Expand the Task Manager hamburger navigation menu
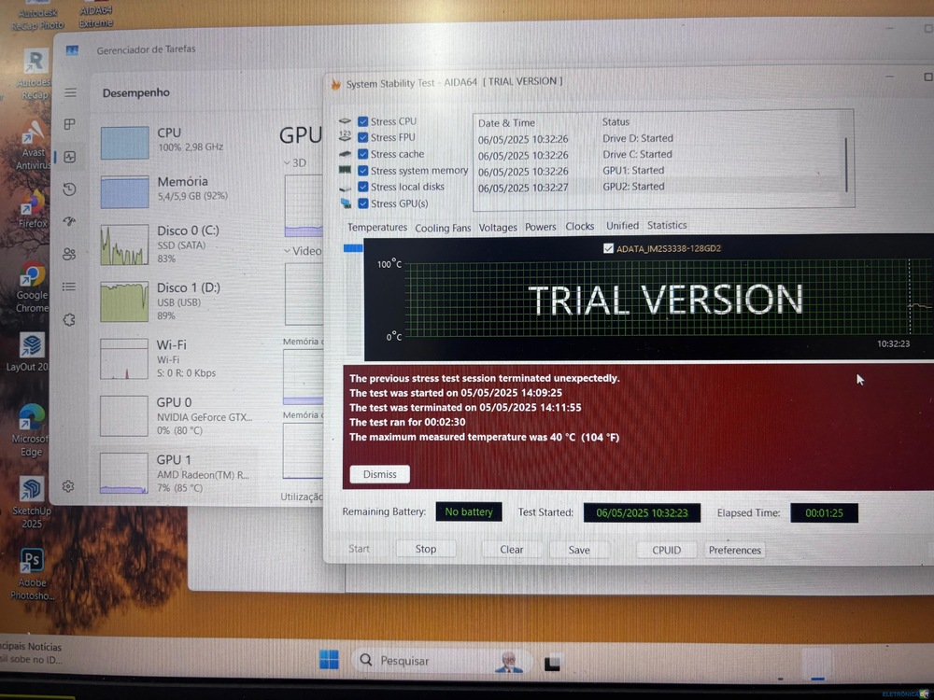This screenshot has width=934, height=700. 70,92
